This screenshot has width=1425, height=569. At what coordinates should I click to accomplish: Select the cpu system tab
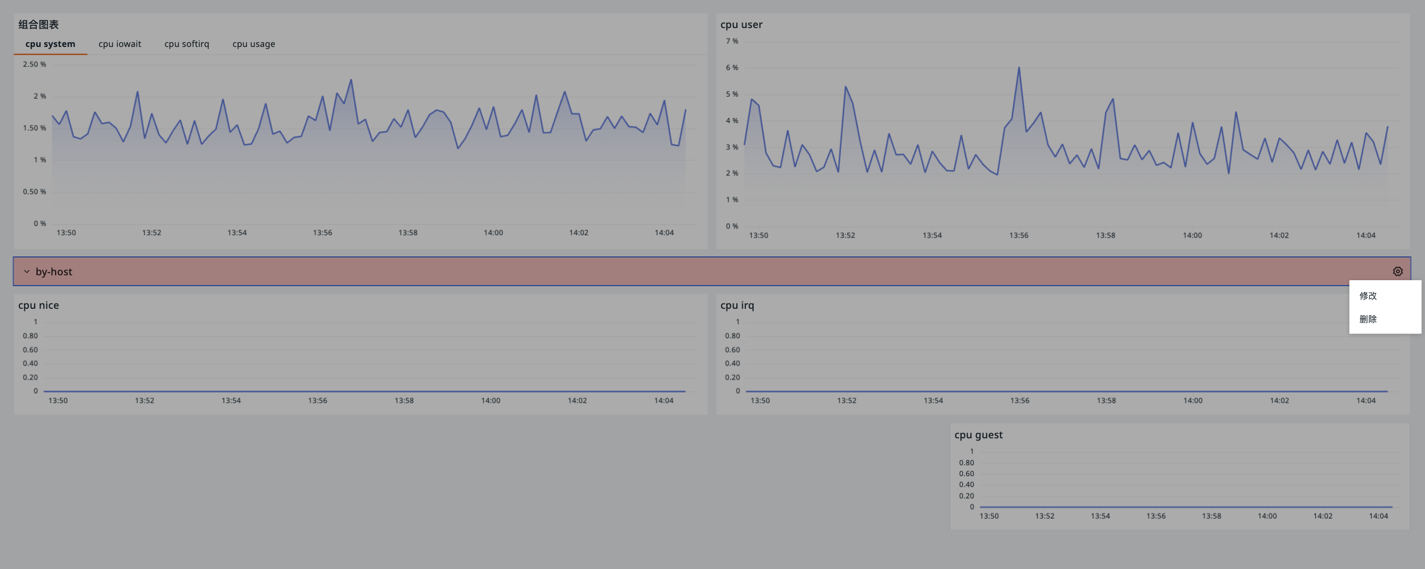(50, 44)
